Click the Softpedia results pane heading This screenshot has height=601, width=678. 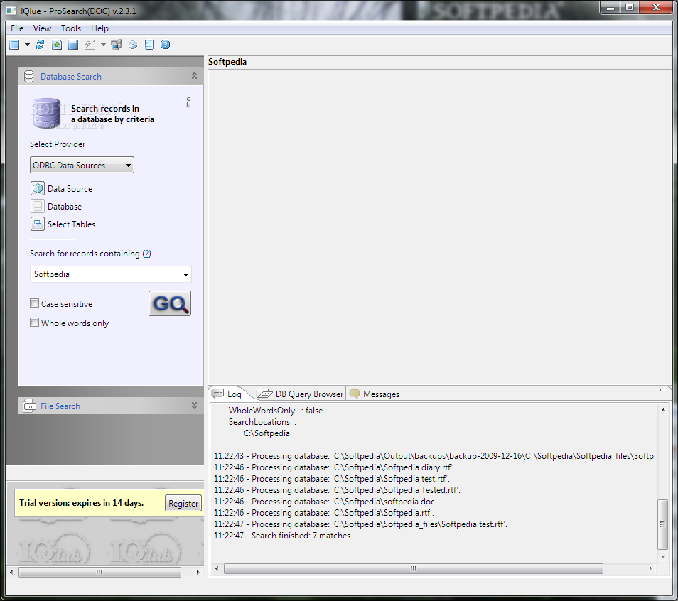click(x=227, y=62)
